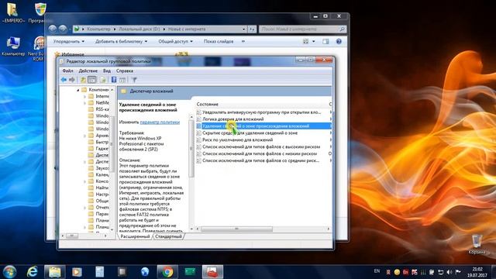Viewport: 496px width, 279px height.
Task: Select the Общи folder in tree
Action: coord(98,201)
